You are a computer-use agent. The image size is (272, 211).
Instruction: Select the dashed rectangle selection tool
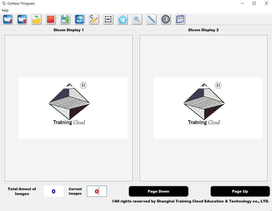click(x=108, y=19)
